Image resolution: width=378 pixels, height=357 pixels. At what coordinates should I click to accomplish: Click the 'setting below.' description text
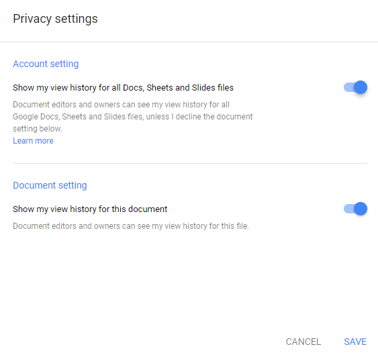(38, 129)
